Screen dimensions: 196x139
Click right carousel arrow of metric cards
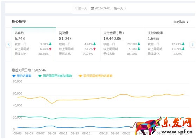[192, 45]
